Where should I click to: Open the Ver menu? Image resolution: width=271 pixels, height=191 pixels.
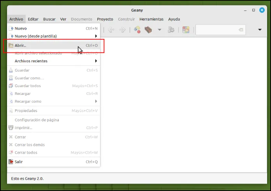coord(63,19)
